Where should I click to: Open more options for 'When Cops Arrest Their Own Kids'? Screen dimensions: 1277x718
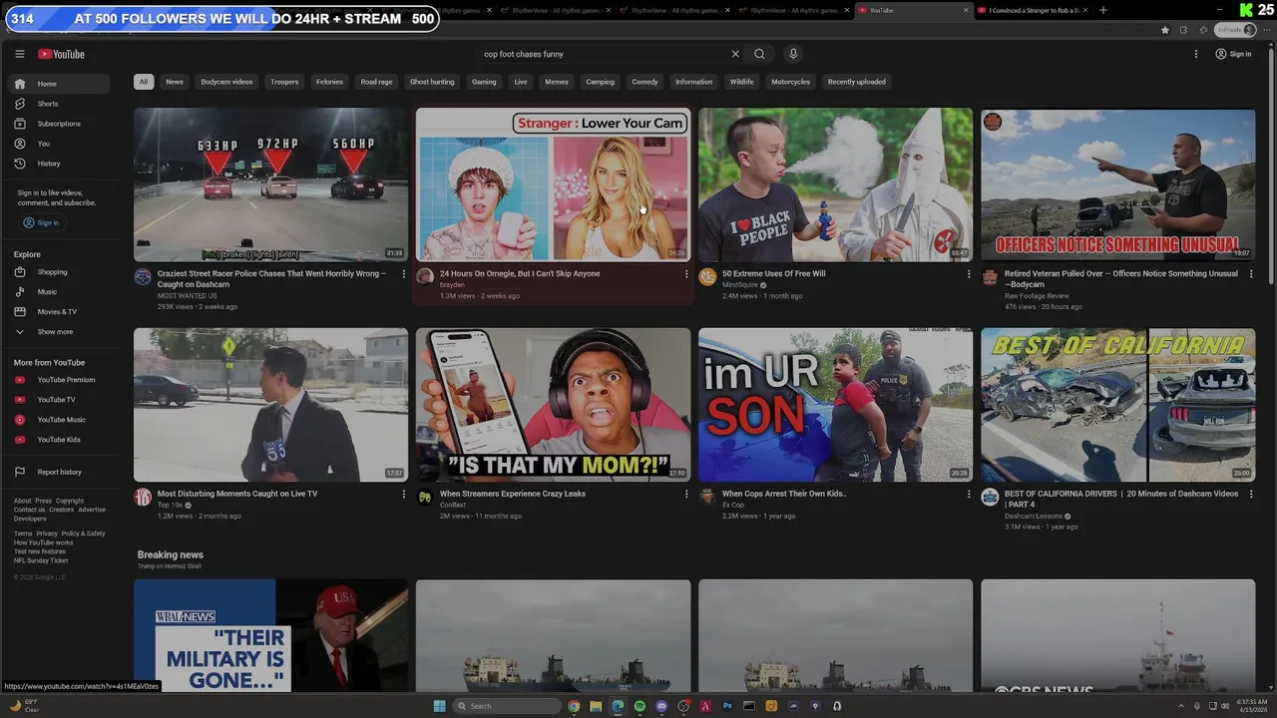[x=968, y=495]
